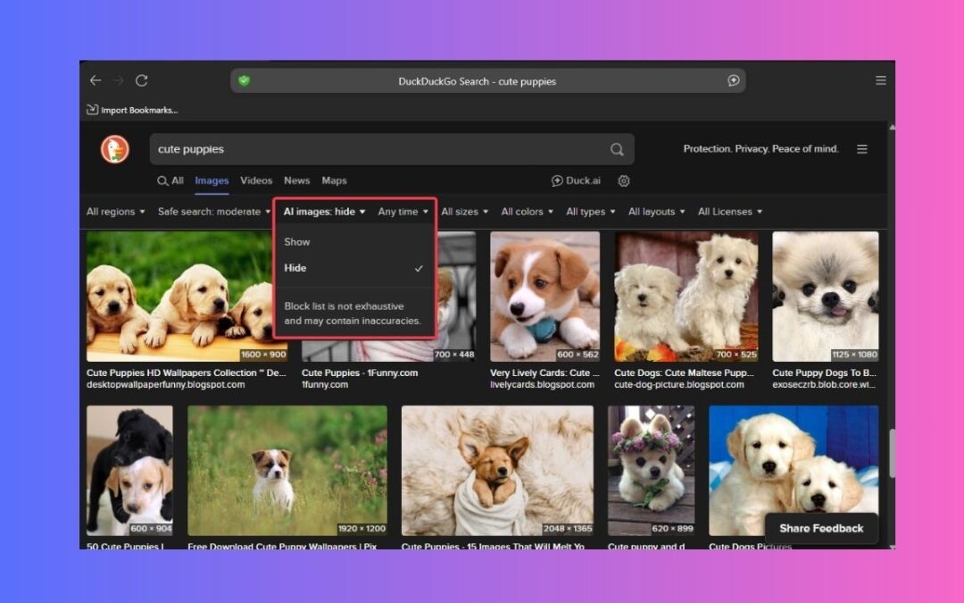
Task: Switch to the Videos tab
Action: click(x=256, y=180)
